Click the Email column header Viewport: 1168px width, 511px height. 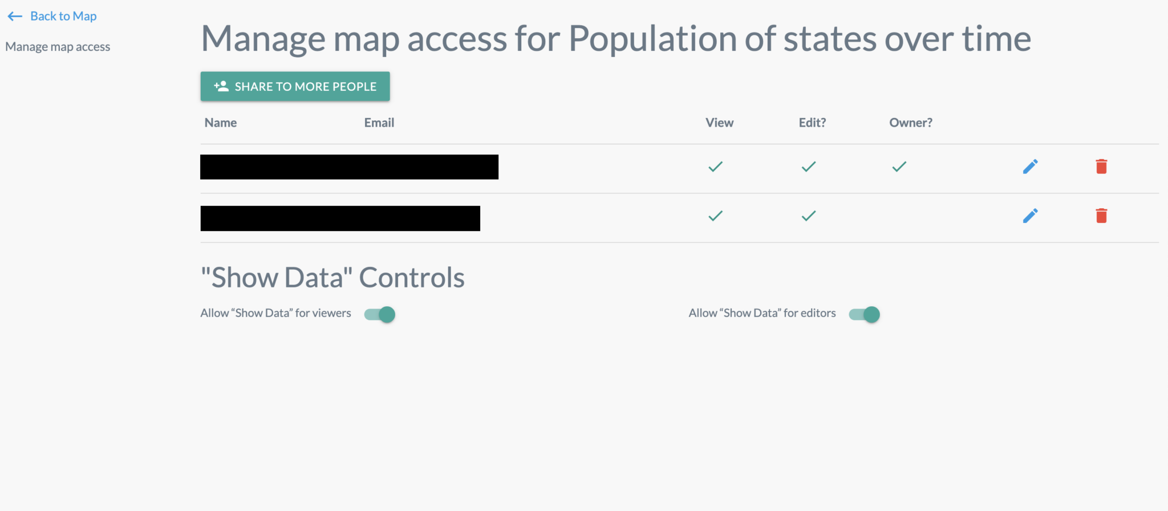(379, 122)
